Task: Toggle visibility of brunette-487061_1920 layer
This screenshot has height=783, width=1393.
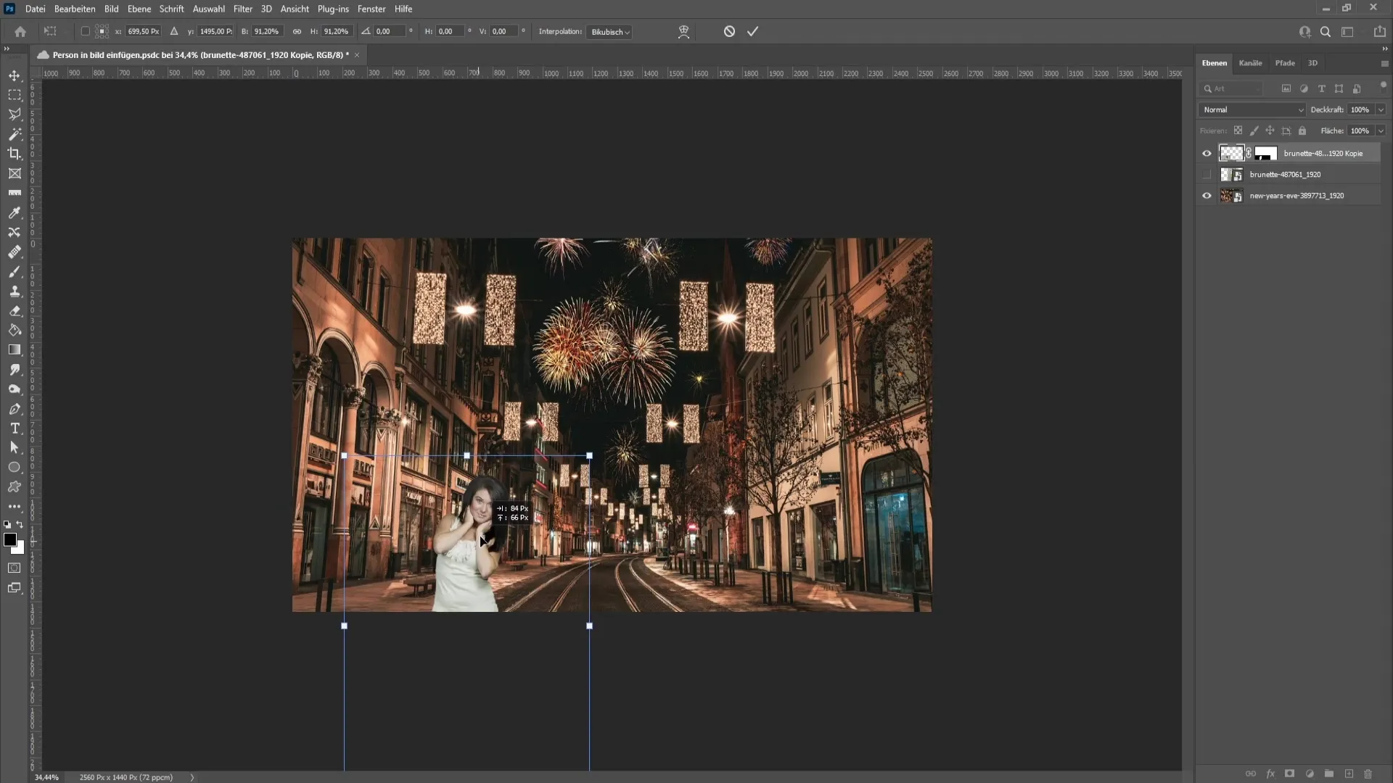Action: (x=1207, y=174)
